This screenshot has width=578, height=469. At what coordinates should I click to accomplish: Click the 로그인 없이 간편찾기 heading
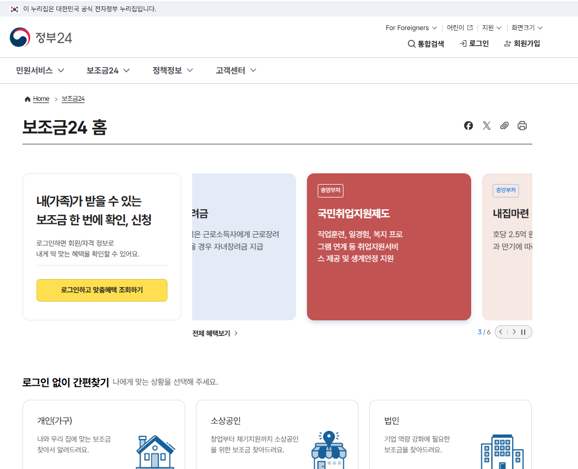point(65,383)
